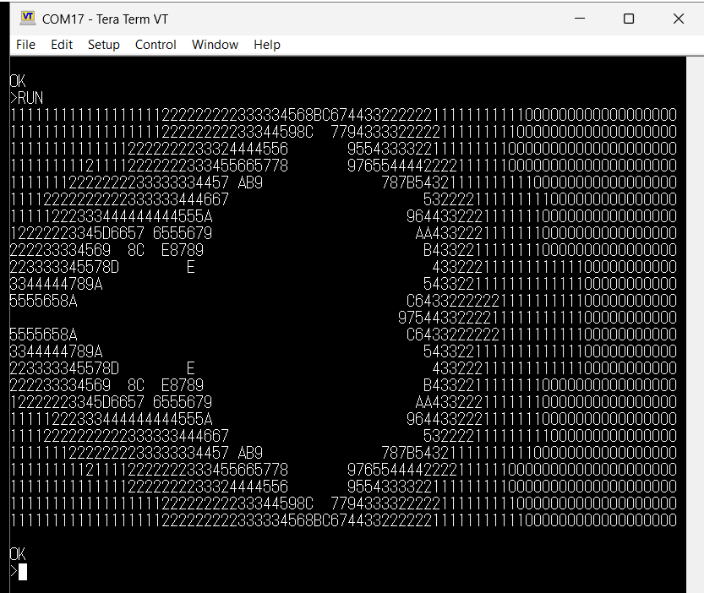Click the last OK above the prompt
Viewport: 704px width, 593px height.
(x=18, y=554)
